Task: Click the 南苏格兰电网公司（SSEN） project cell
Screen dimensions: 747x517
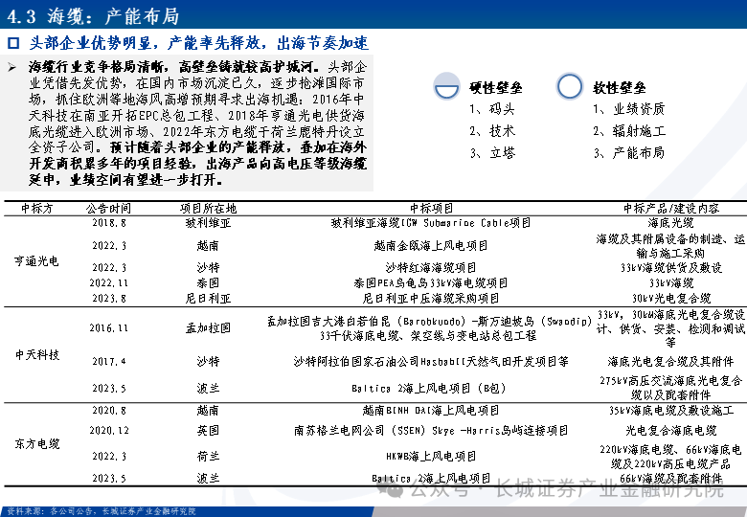Action: point(431,431)
